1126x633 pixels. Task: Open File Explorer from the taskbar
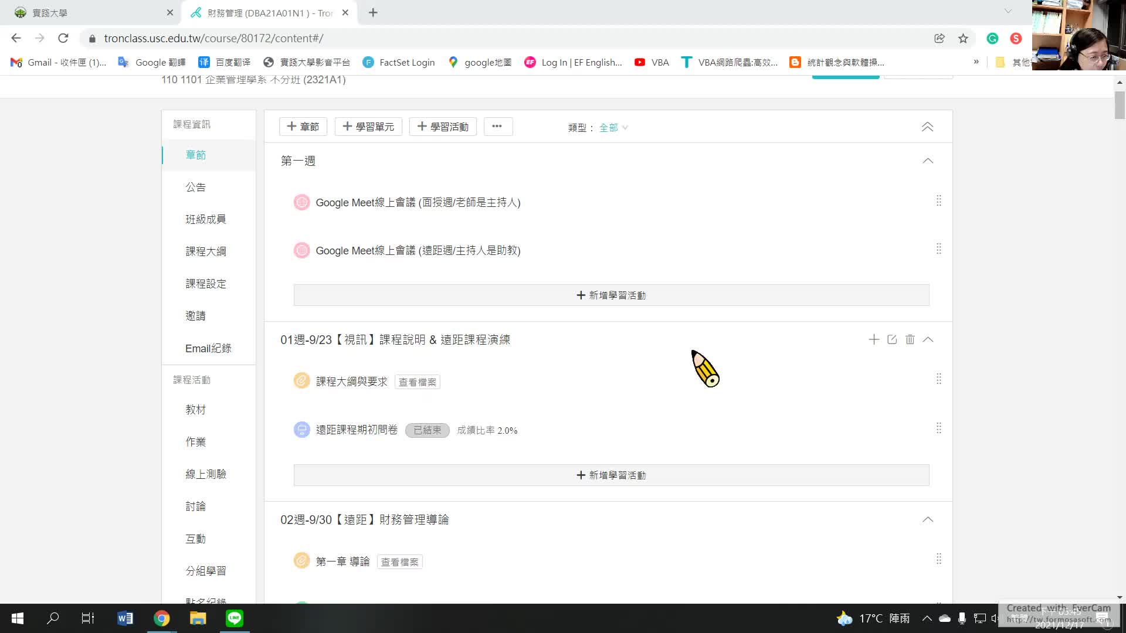198,618
